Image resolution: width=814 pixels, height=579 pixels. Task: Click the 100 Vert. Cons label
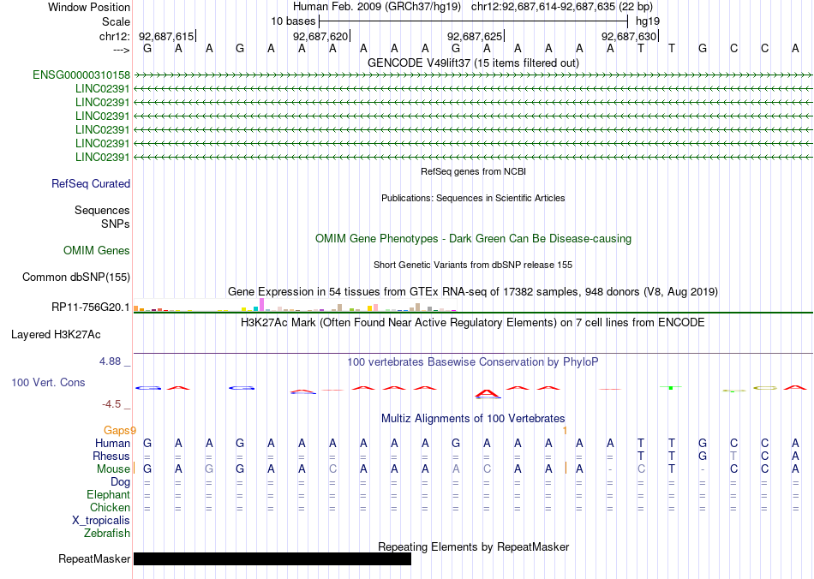tap(48, 382)
